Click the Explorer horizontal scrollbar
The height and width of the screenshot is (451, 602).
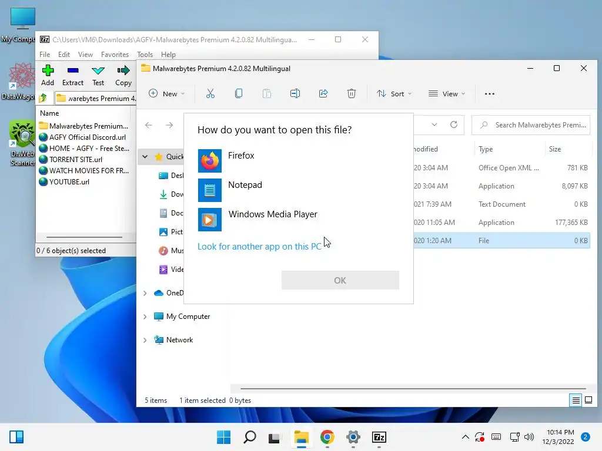click(413, 389)
